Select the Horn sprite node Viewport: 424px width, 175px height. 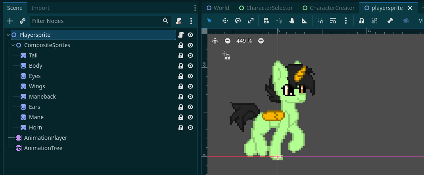[x=35, y=127]
